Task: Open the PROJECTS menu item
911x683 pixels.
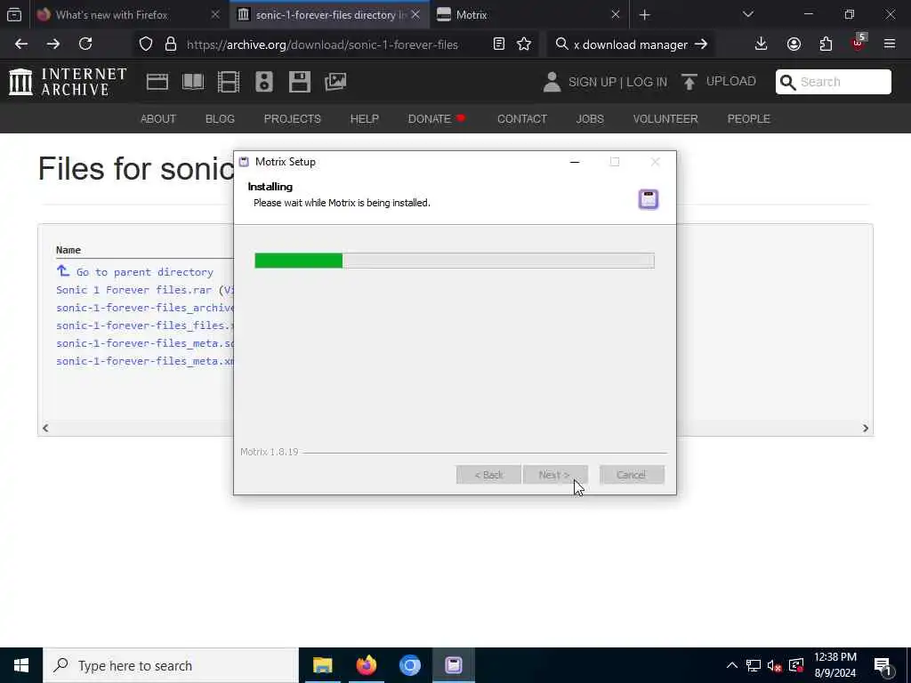Action: (292, 119)
